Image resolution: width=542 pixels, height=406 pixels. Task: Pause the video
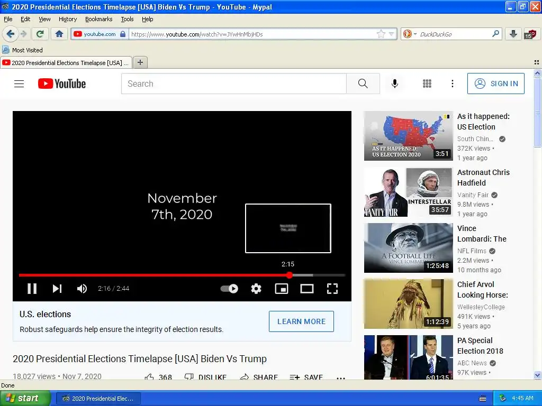pyautogui.click(x=32, y=289)
